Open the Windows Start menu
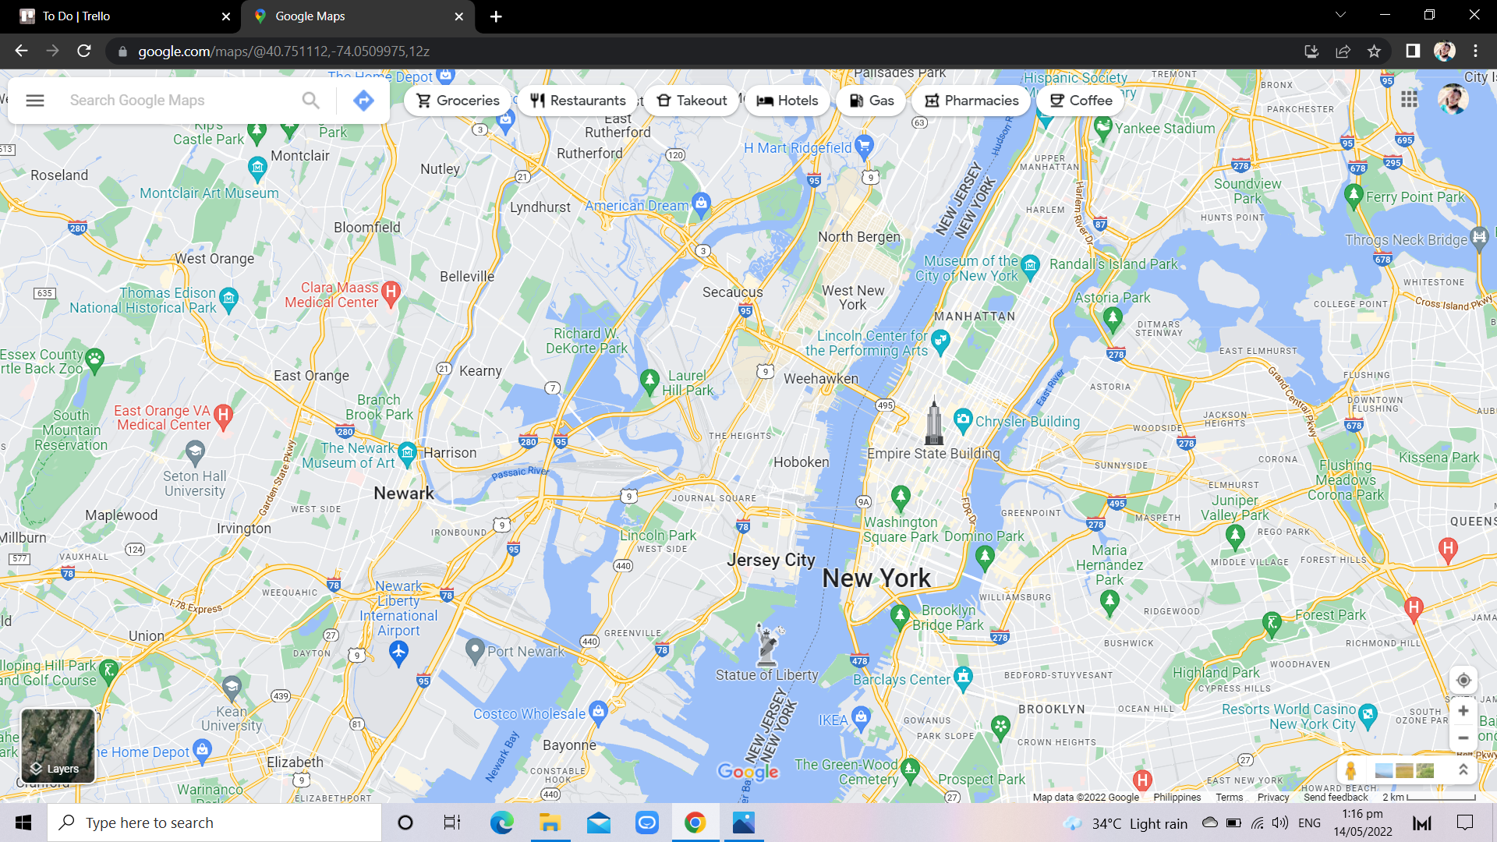This screenshot has height=842, width=1497. (23, 823)
